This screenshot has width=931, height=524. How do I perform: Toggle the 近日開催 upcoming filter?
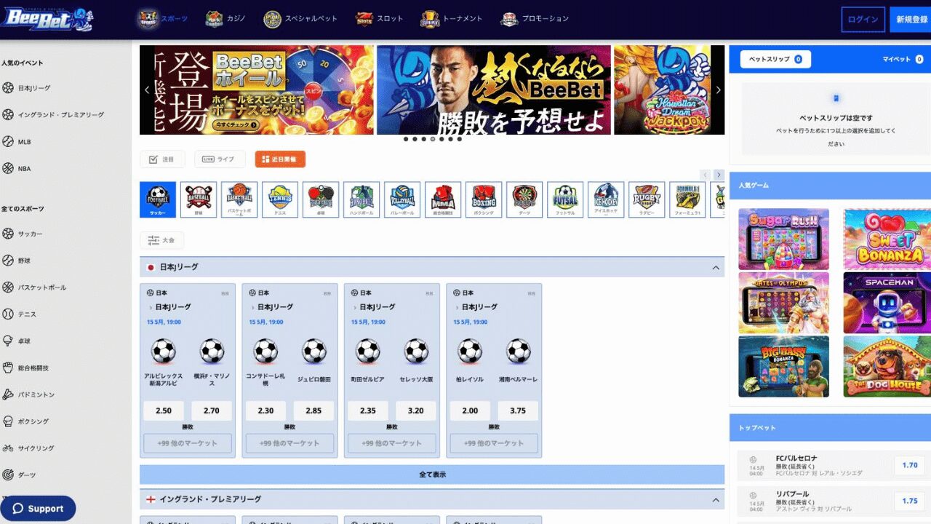(x=280, y=159)
